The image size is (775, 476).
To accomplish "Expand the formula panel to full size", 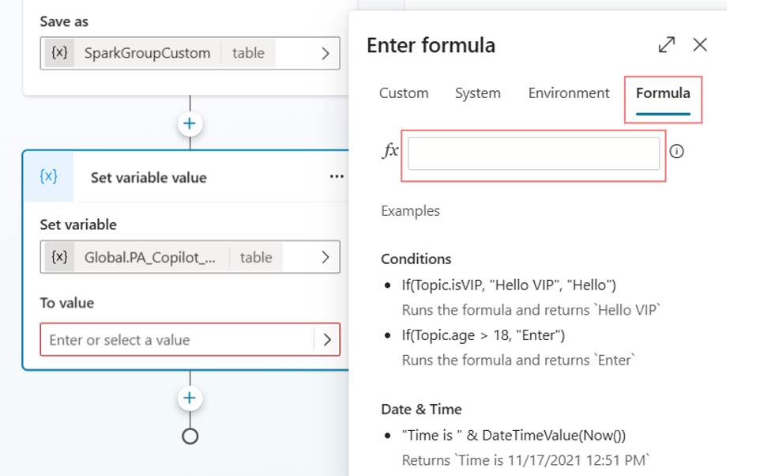I will (x=667, y=45).
